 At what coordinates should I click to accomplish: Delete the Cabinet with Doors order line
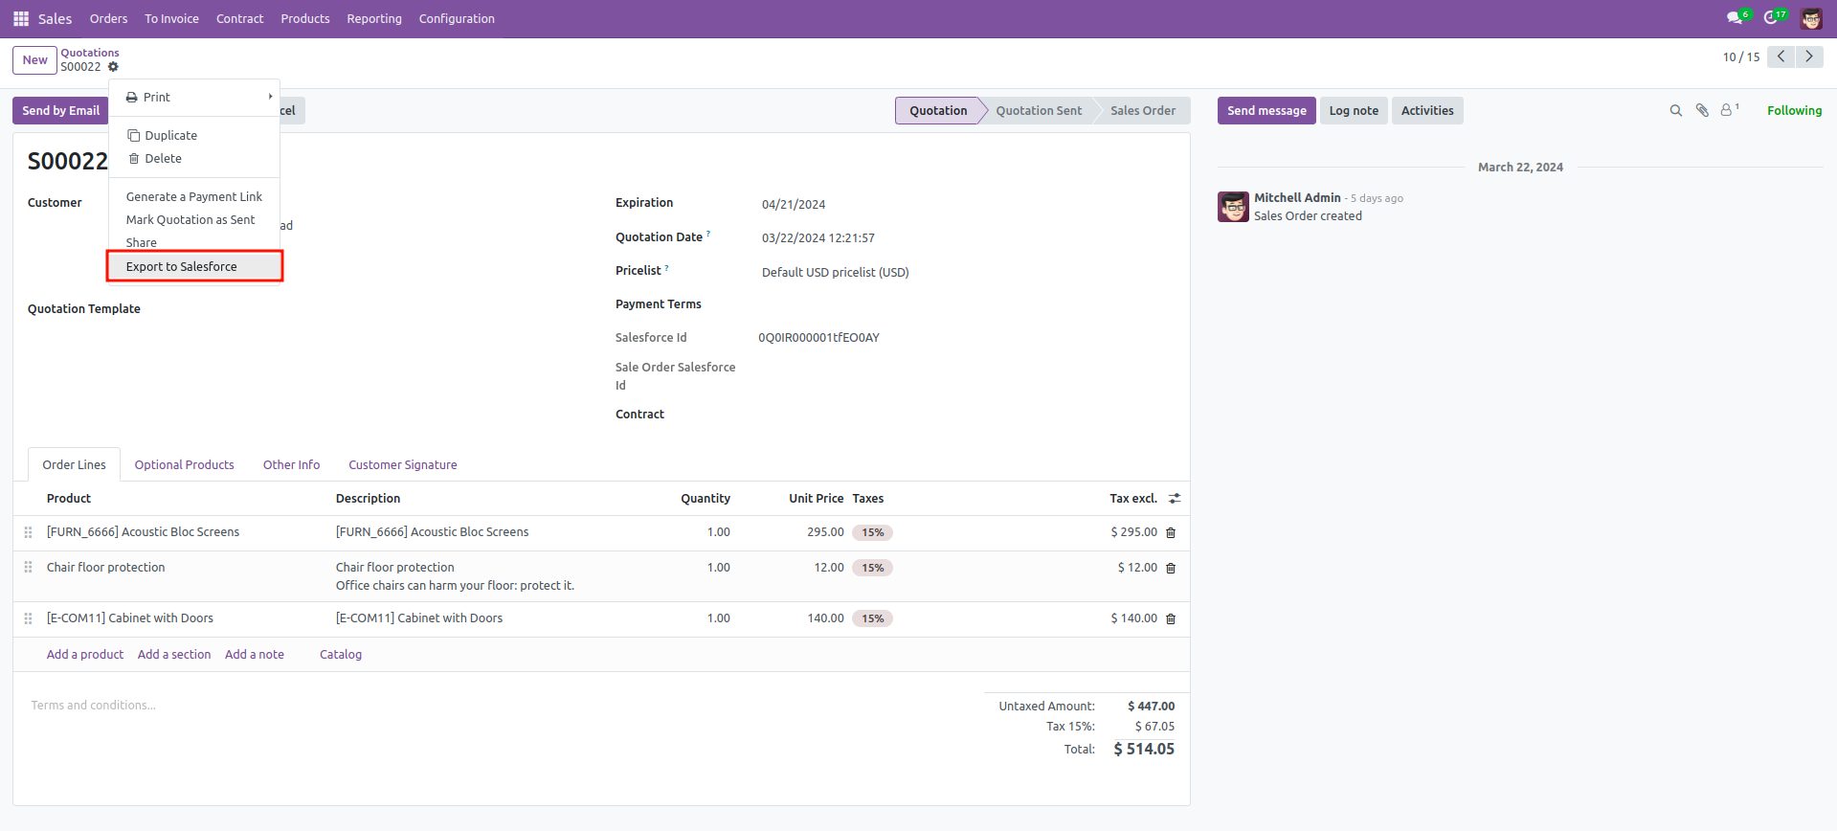[1171, 618]
